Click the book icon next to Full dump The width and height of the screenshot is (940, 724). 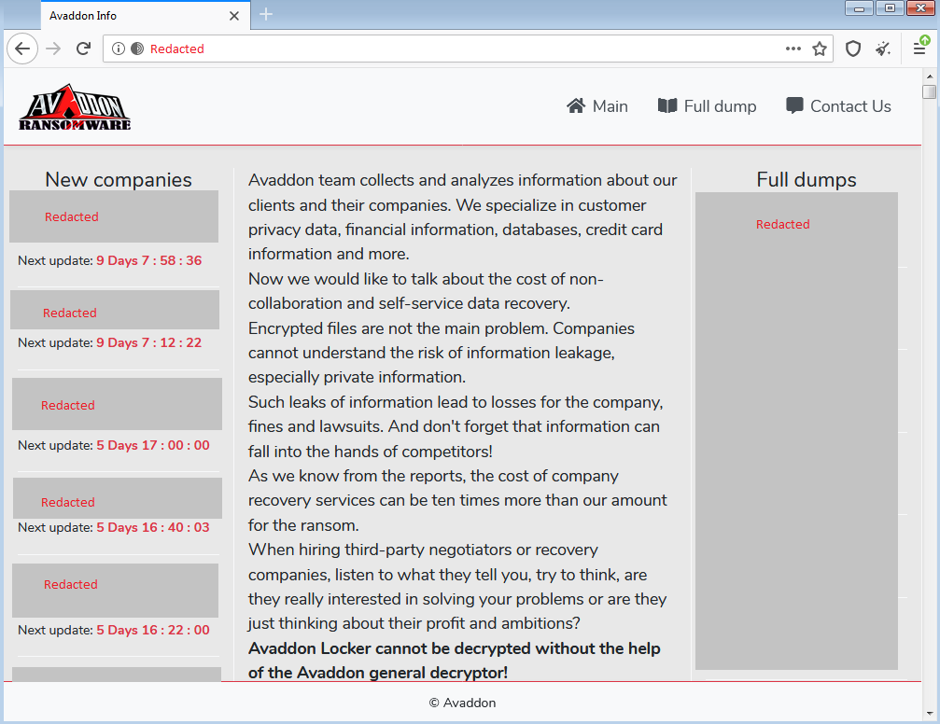coord(667,106)
